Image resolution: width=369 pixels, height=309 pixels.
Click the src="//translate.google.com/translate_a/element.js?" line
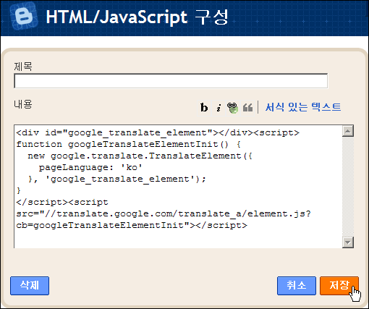pyautogui.click(x=164, y=213)
